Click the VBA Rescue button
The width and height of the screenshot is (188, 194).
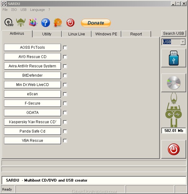[x=33, y=141]
